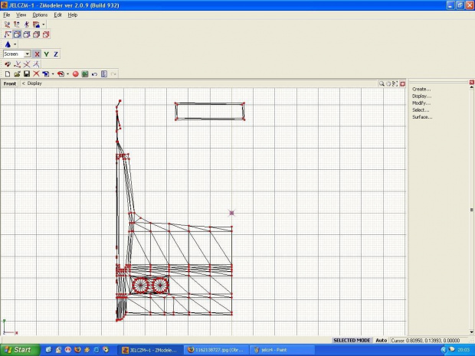Toggle the Z axis lock
The image size is (475, 356).
pyautogui.click(x=56, y=54)
